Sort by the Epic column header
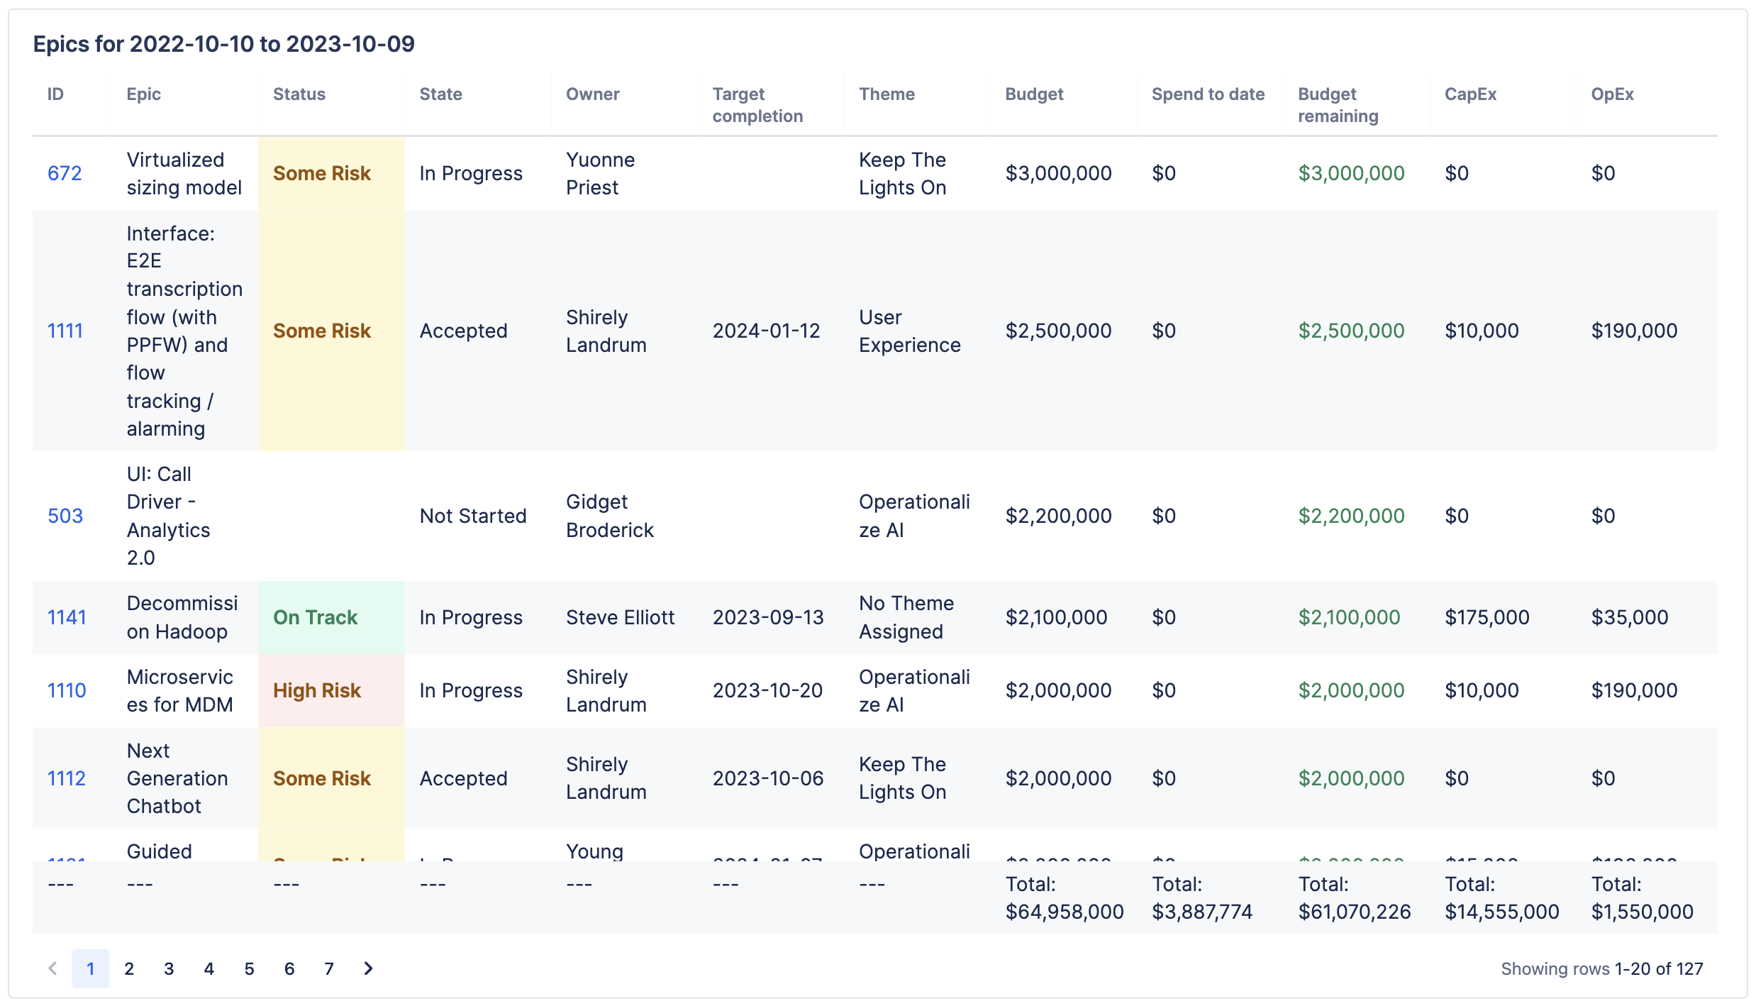Screen dimensions: 1756x1006 click(x=144, y=94)
